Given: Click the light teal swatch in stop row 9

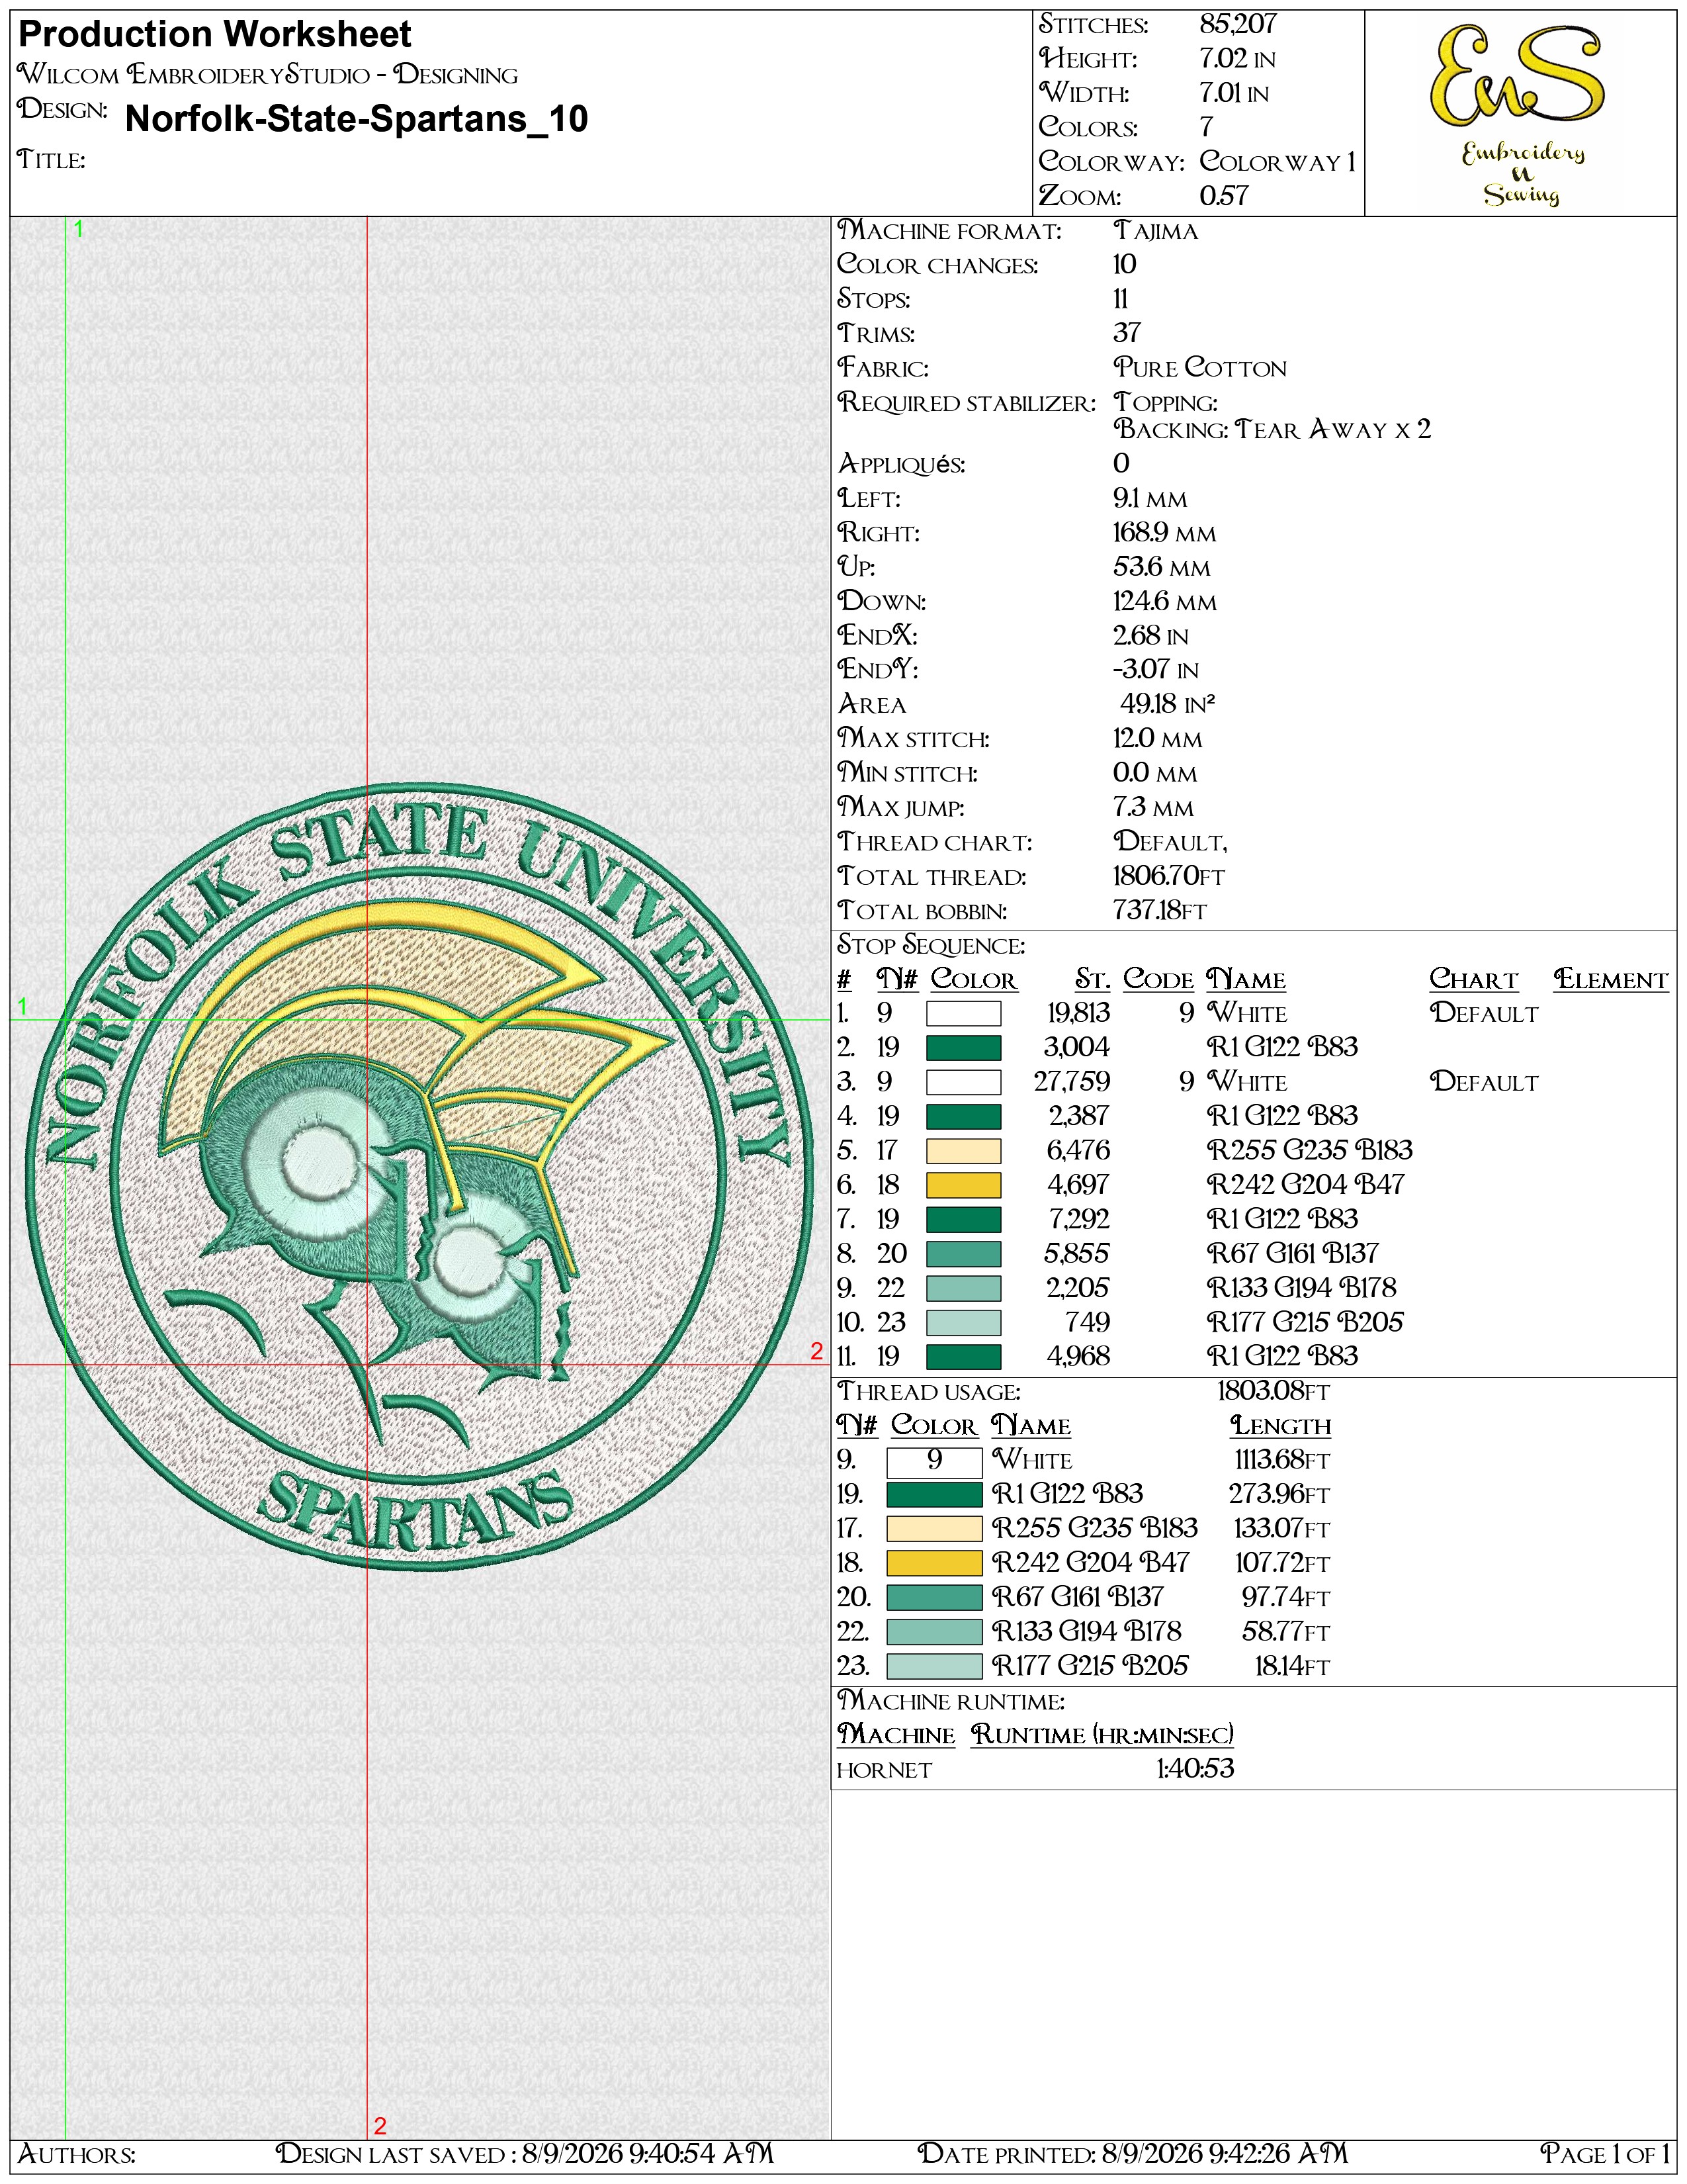Looking at the screenshot, I should pos(963,1289).
